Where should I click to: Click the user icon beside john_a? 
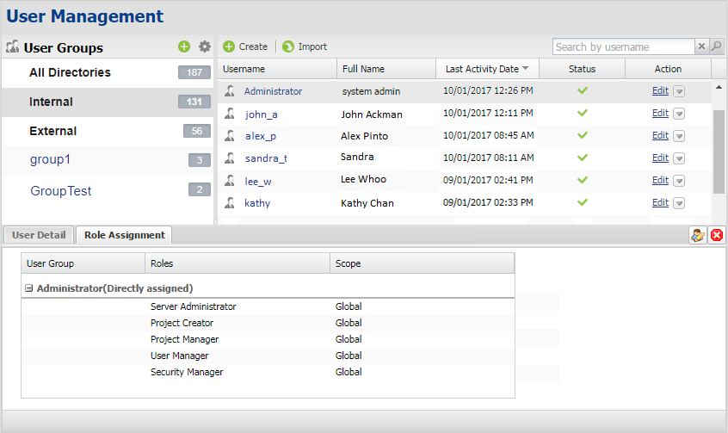click(x=230, y=114)
